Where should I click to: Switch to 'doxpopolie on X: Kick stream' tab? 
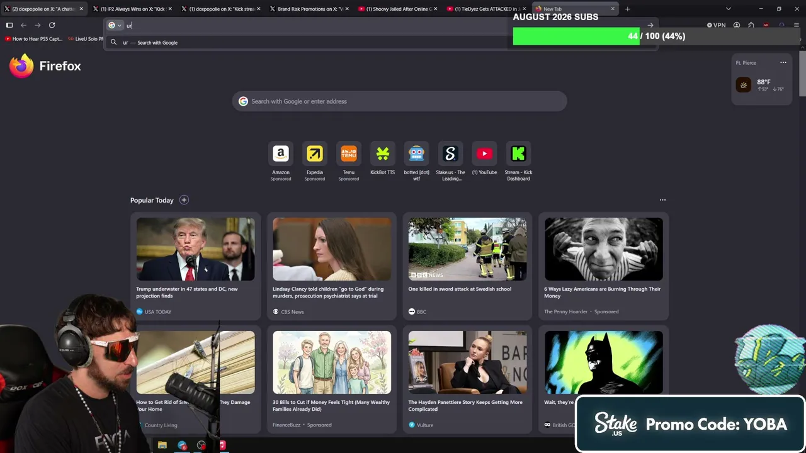pyautogui.click(x=221, y=9)
